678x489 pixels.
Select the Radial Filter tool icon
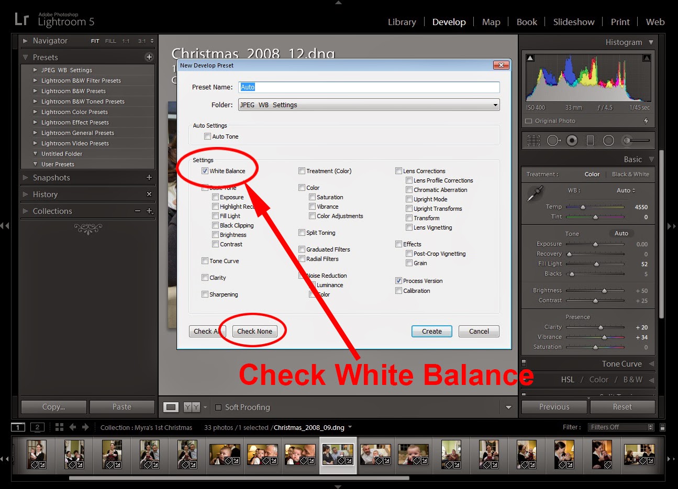click(608, 140)
